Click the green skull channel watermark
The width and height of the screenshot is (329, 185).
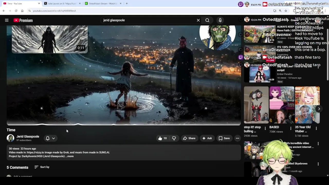(217, 37)
